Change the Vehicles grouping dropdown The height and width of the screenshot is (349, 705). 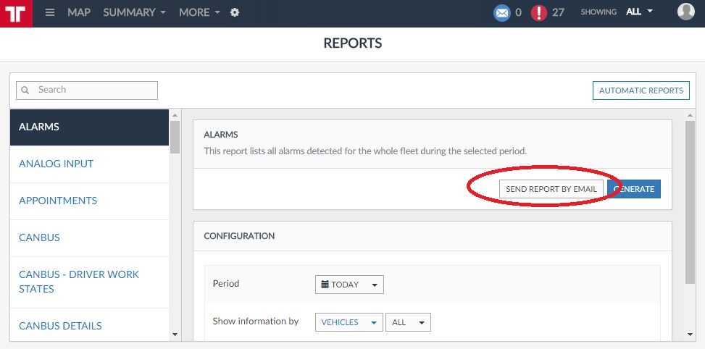coord(349,322)
